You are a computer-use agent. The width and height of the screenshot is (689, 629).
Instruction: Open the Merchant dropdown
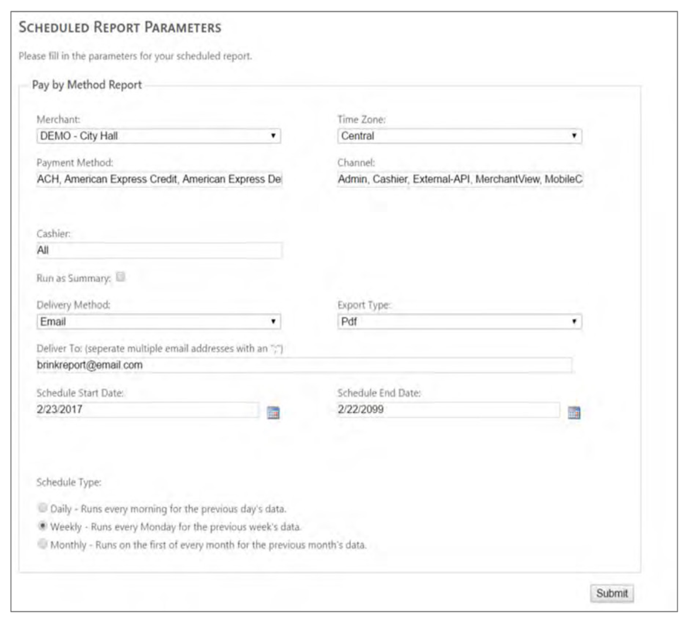(158, 136)
